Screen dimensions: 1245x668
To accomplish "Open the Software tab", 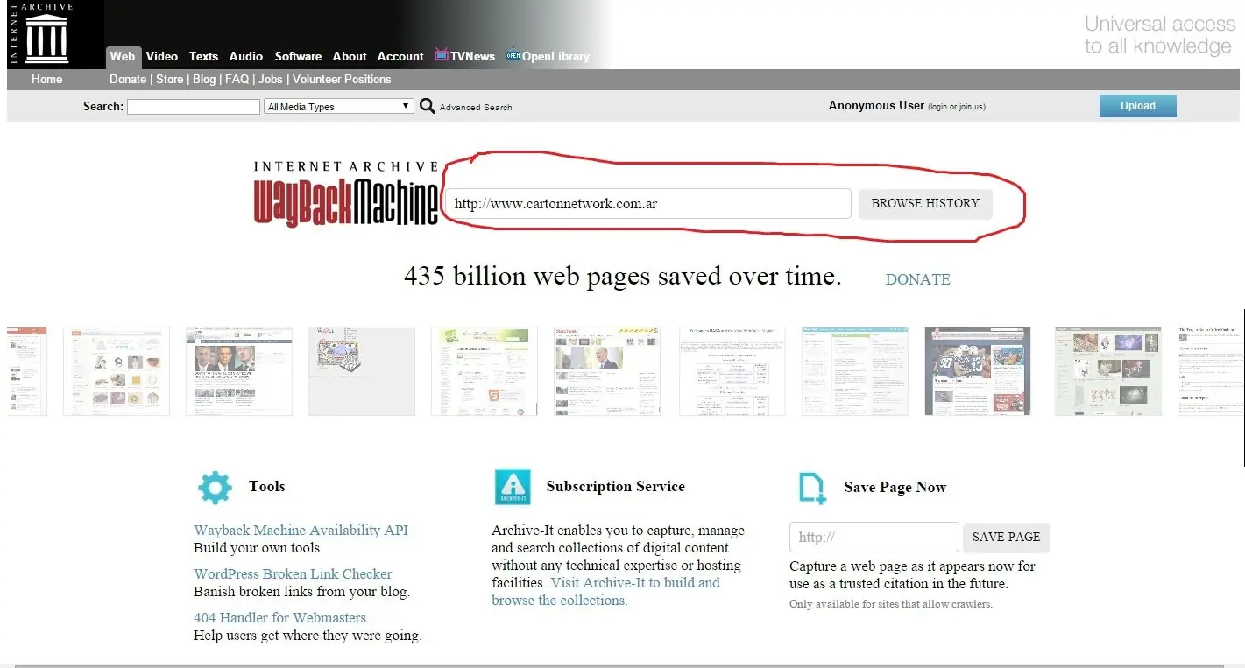I will pyautogui.click(x=298, y=56).
